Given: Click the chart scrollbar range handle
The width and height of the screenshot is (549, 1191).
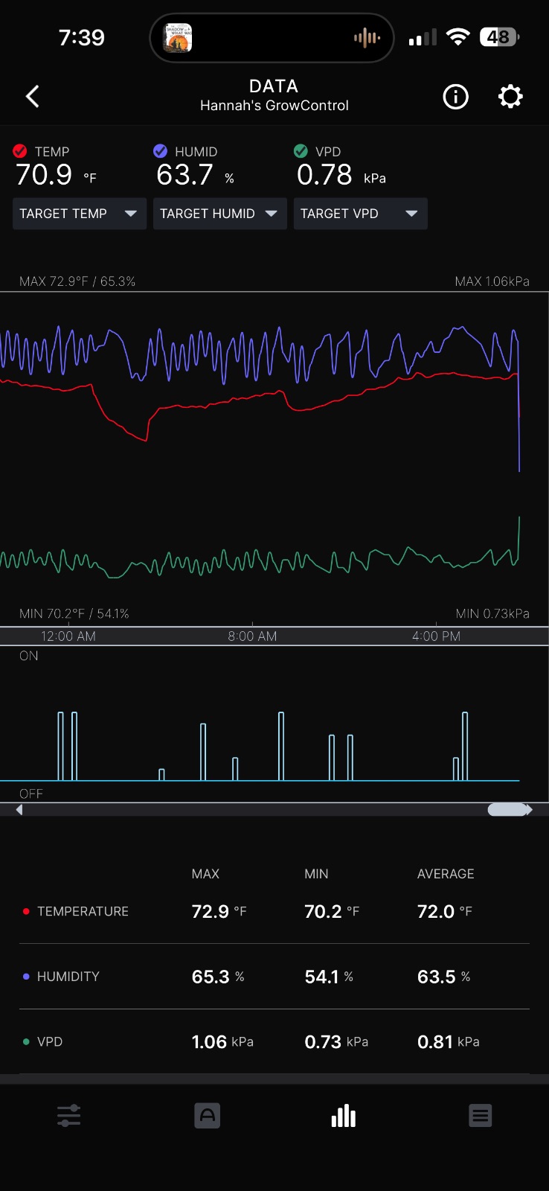Looking at the screenshot, I should click(x=507, y=810).
